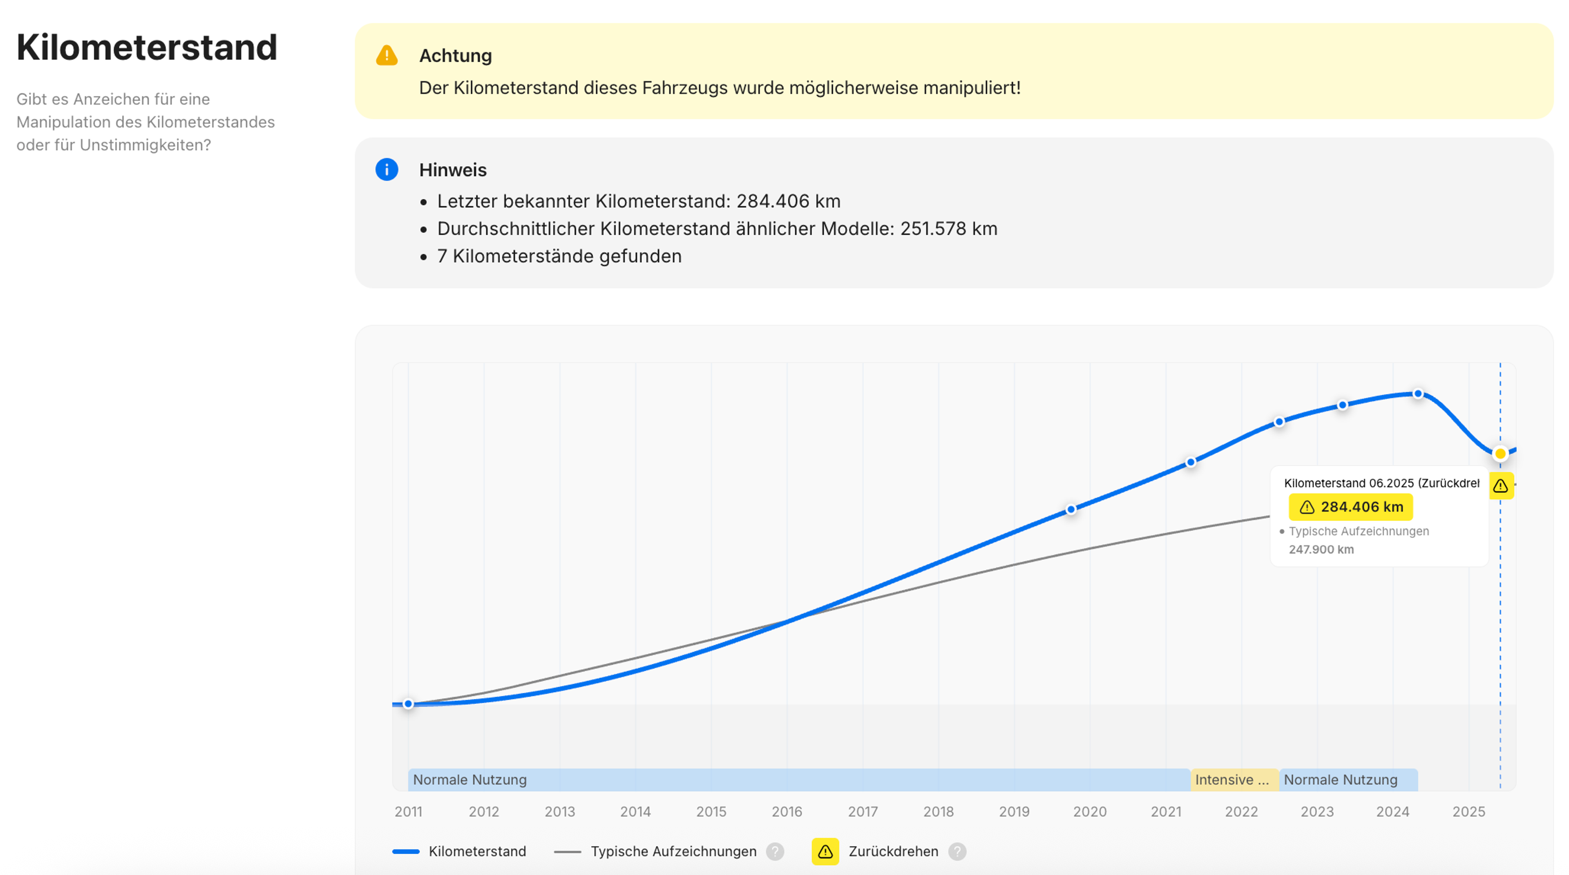Select the peak mileage point in 2024
This screenshot has height=875, width=1569.
[1418, 394]
